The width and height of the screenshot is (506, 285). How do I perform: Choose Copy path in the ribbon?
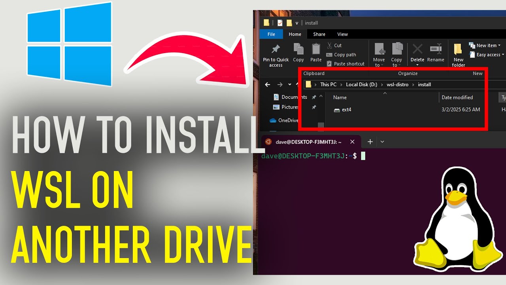[341, 55]
